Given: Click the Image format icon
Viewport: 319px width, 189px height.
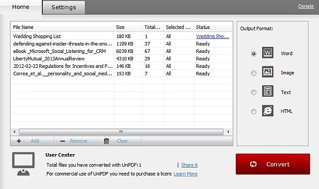Looking at the screenshot, I should point(268,72).
